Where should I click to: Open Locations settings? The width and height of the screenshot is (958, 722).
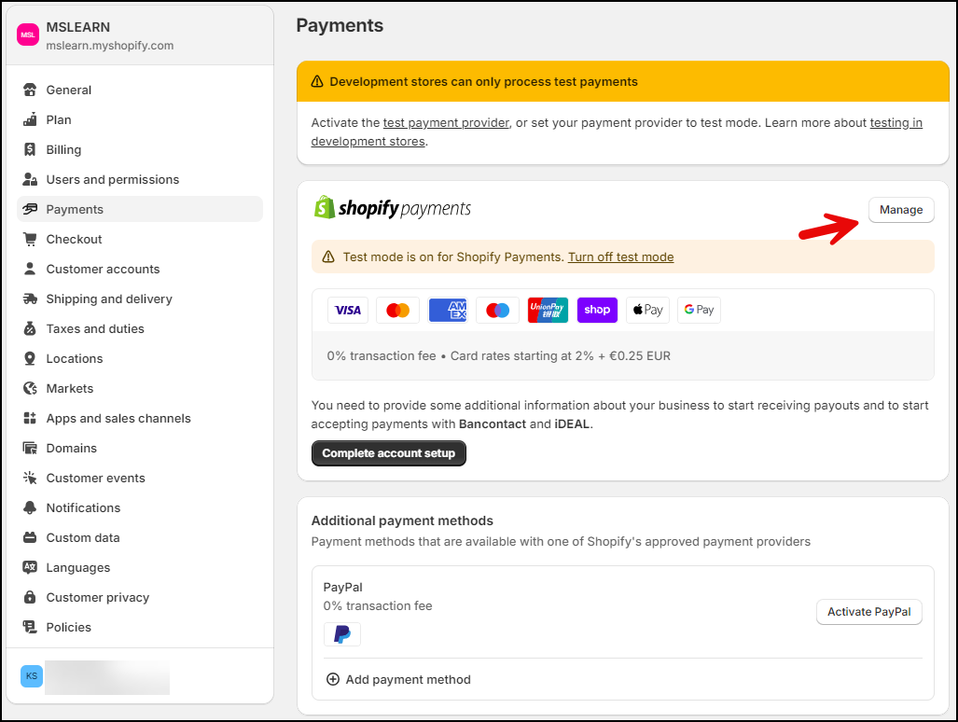(140, 358)
